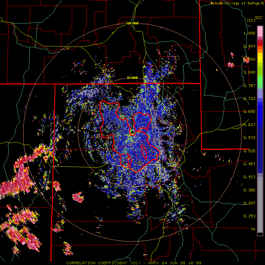
Task: Select the 0.253 scale value
Action: tap(249, 216)
